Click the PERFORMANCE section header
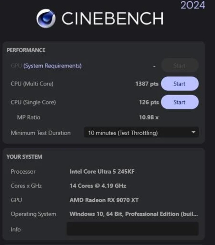 (x=26, y=50)
